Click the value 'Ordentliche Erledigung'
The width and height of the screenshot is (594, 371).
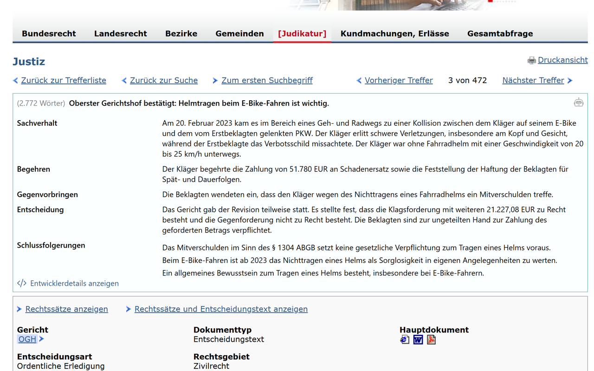[61, 366]
